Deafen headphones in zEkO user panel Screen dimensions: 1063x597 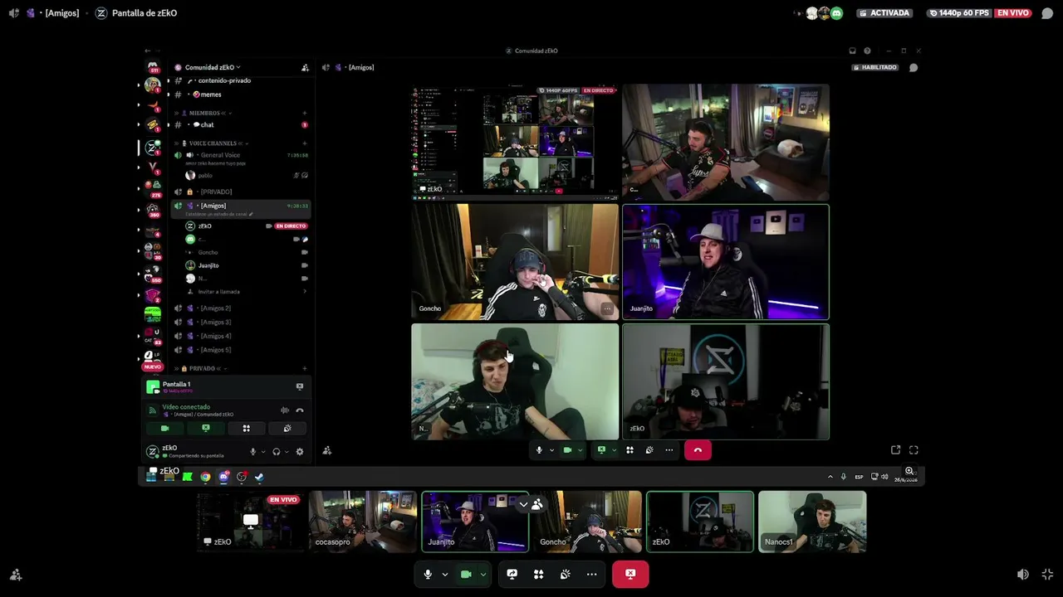[277, 452]
